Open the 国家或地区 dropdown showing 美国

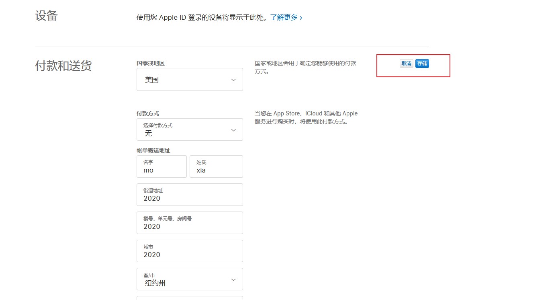coord(190,79)
